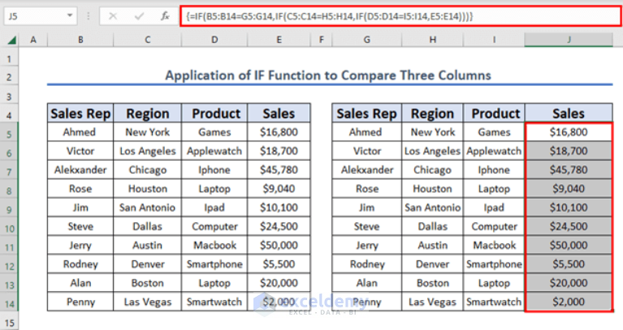Click 'Boston' in column H
The height and width of the screenshot is (330, 623).
[432, 283]
